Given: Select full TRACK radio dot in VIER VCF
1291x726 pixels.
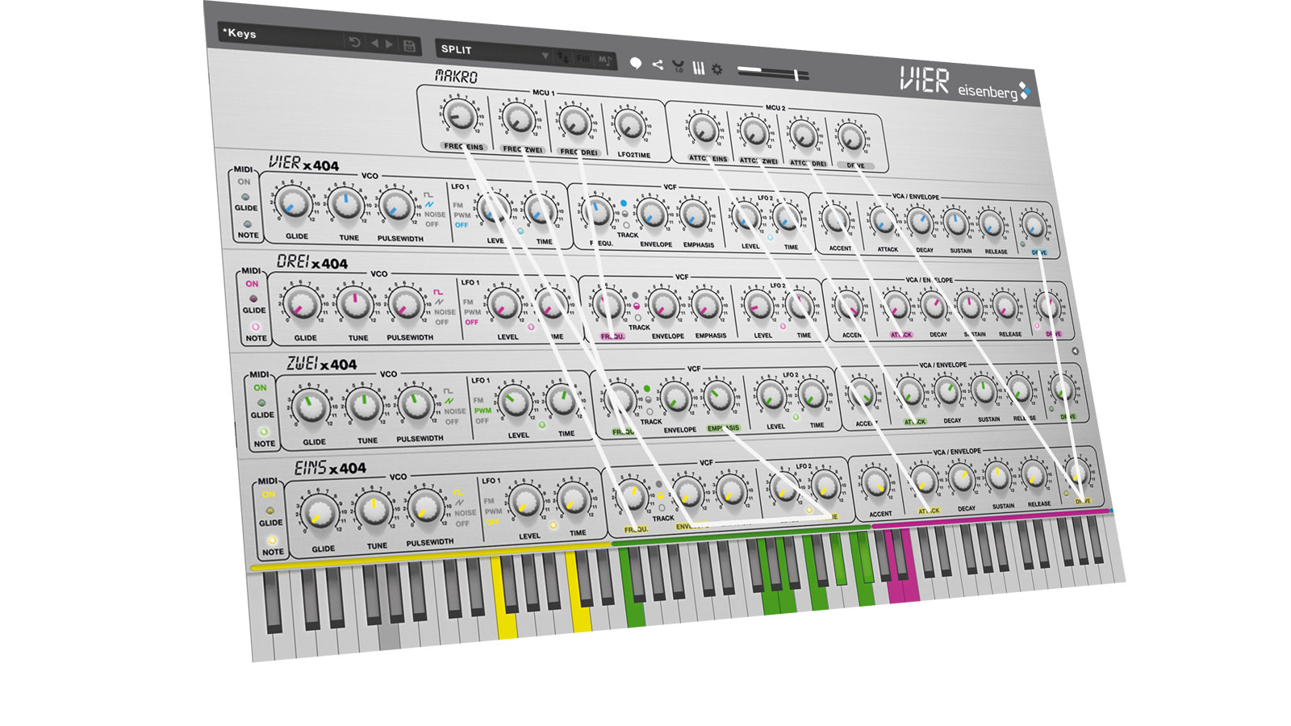Looking at the screenshot, I should point(624,204).
